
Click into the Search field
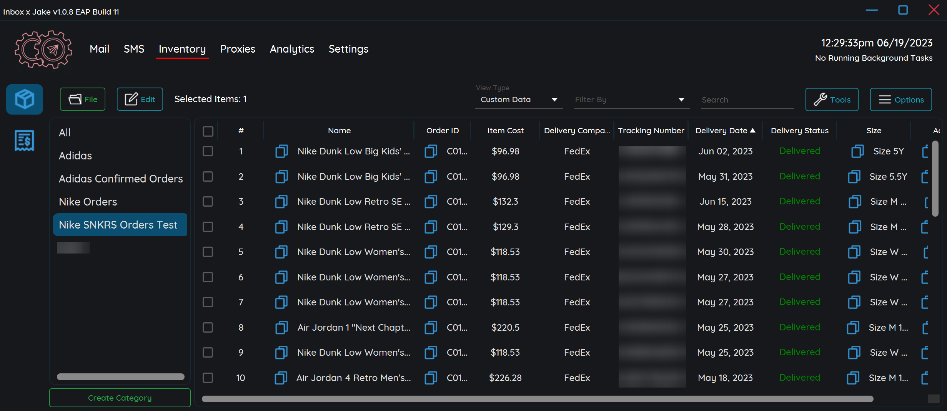pos(747,100)
